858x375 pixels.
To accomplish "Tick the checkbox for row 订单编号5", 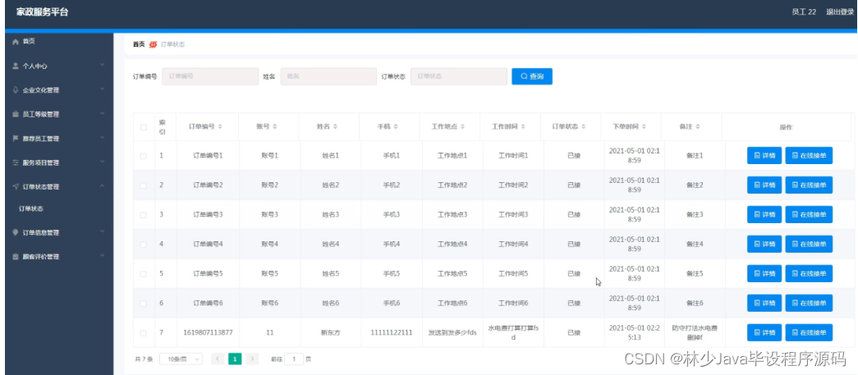I will click(x=144, y=274).
